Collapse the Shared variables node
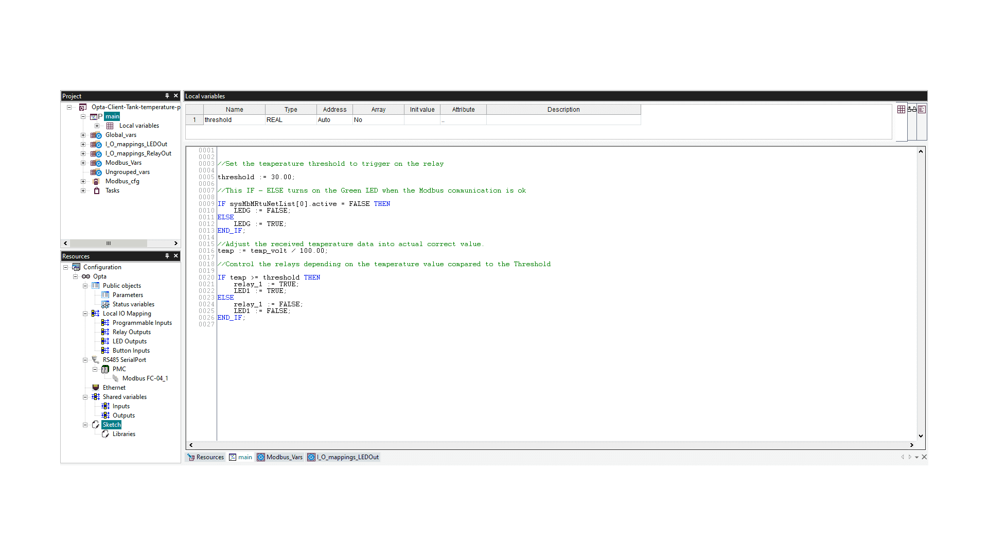Viewport: 988px width, 556px height. [x=85, y=397]
